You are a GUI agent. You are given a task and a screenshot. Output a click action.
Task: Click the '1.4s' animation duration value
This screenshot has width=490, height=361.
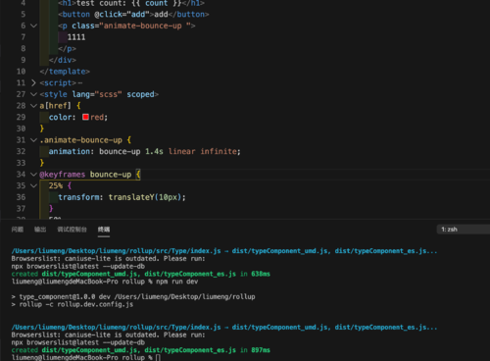(x=154, y=152)
